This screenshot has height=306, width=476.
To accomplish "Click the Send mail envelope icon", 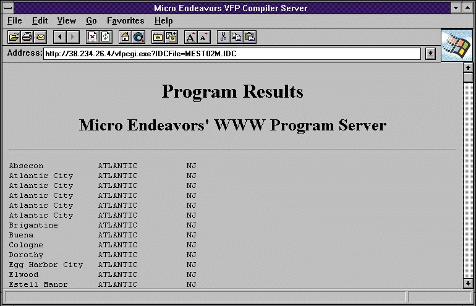I will point(40,37).
